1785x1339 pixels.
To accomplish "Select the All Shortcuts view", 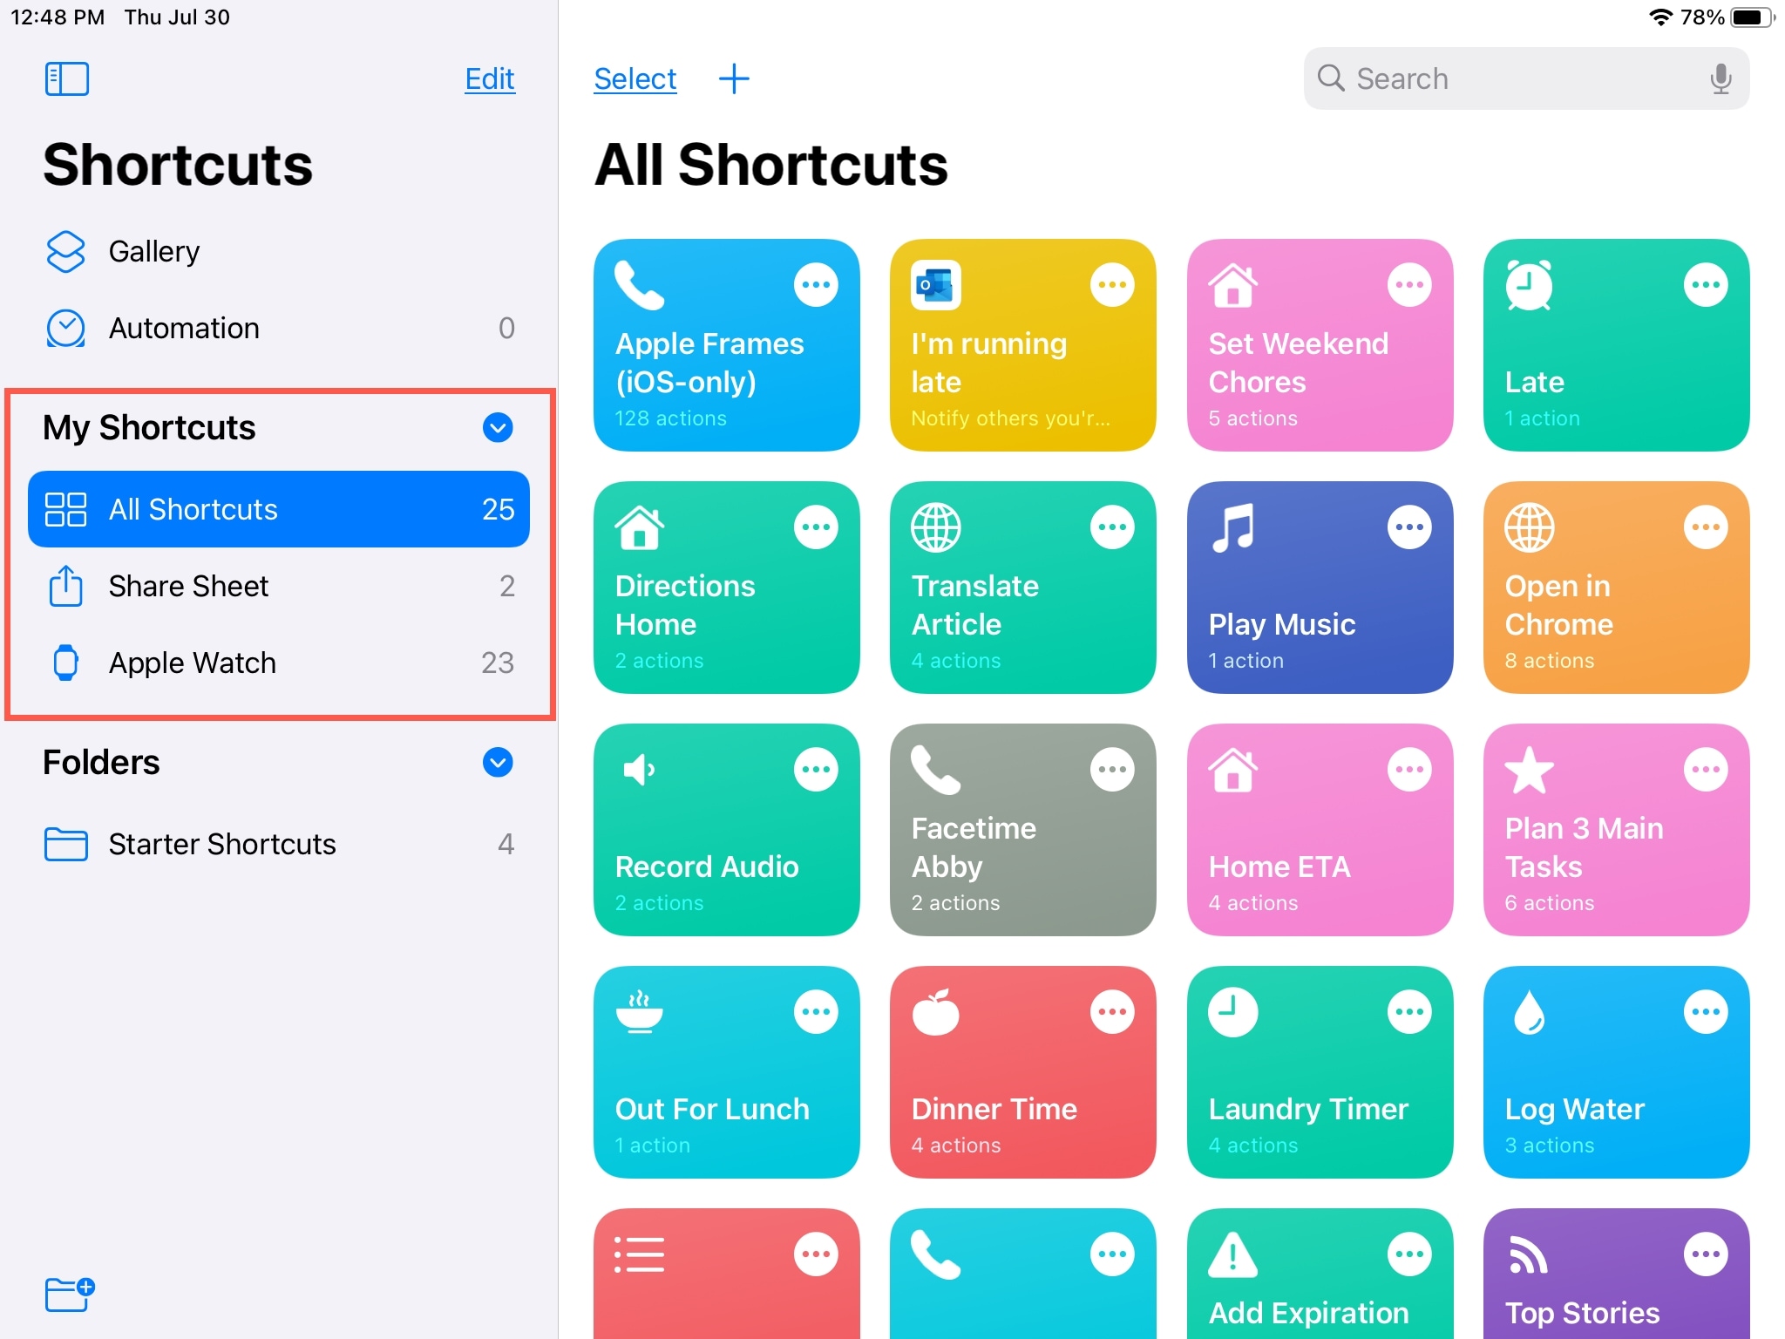I will pyautogui.click(x=277, y=509).
